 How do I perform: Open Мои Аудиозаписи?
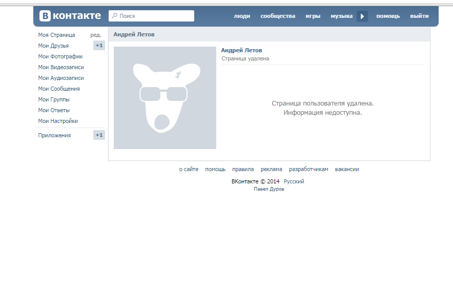click(x=61, y=78)
